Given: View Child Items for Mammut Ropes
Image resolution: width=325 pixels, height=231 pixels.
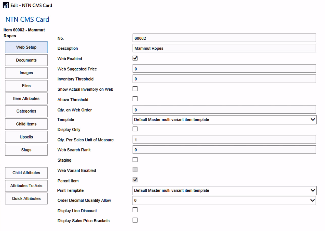Looking at the screenshot, I should point(26,124).
